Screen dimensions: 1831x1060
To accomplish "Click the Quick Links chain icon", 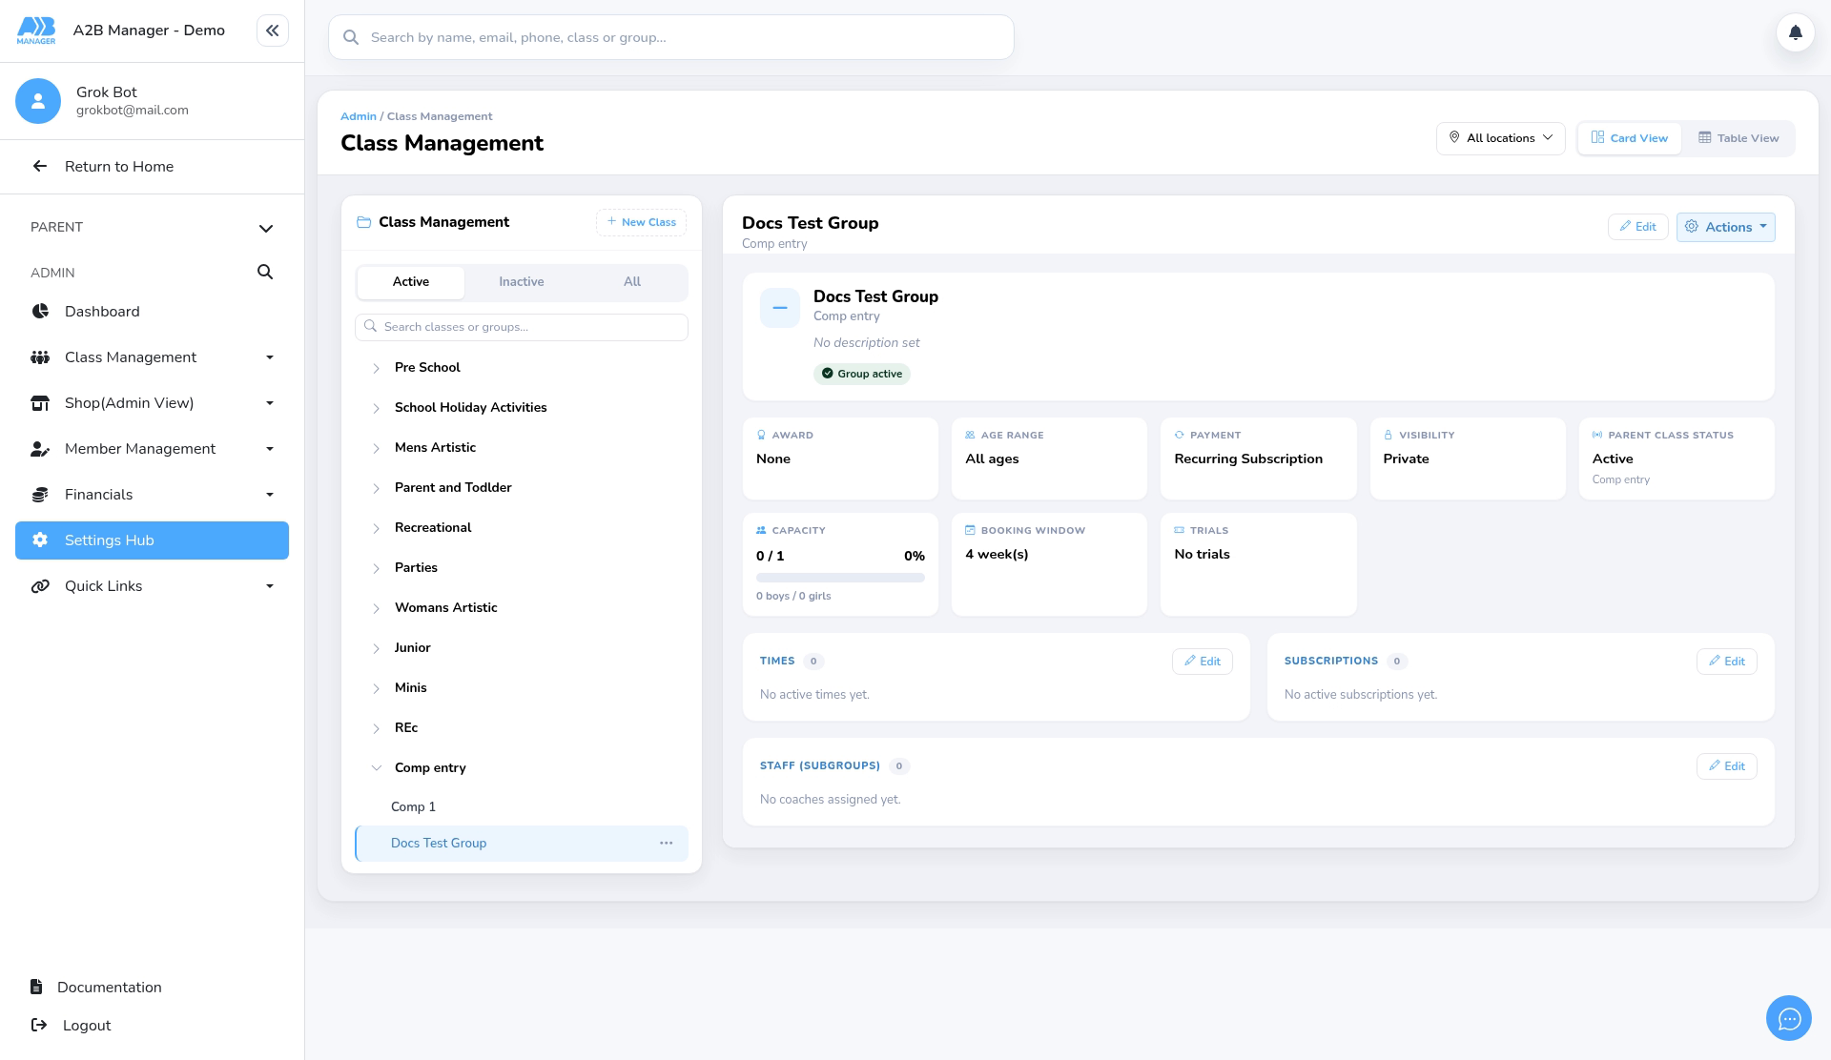I will (40, 586).
